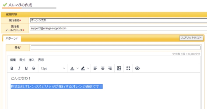
Task: Toggle fullscreen editor mode
Action: (128, 68)
